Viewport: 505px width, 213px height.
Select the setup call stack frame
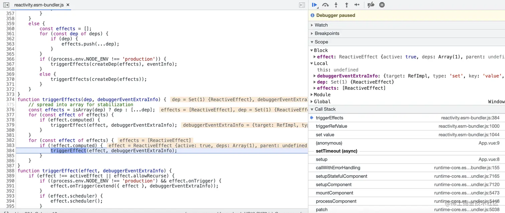pos(406,159)
